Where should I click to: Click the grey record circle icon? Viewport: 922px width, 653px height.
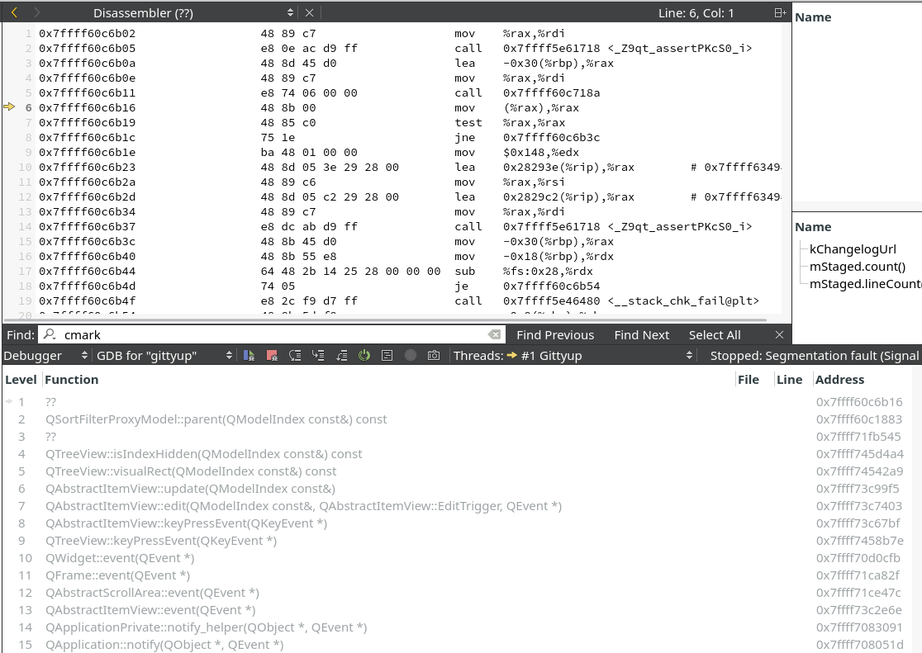(x=411, y=355)
